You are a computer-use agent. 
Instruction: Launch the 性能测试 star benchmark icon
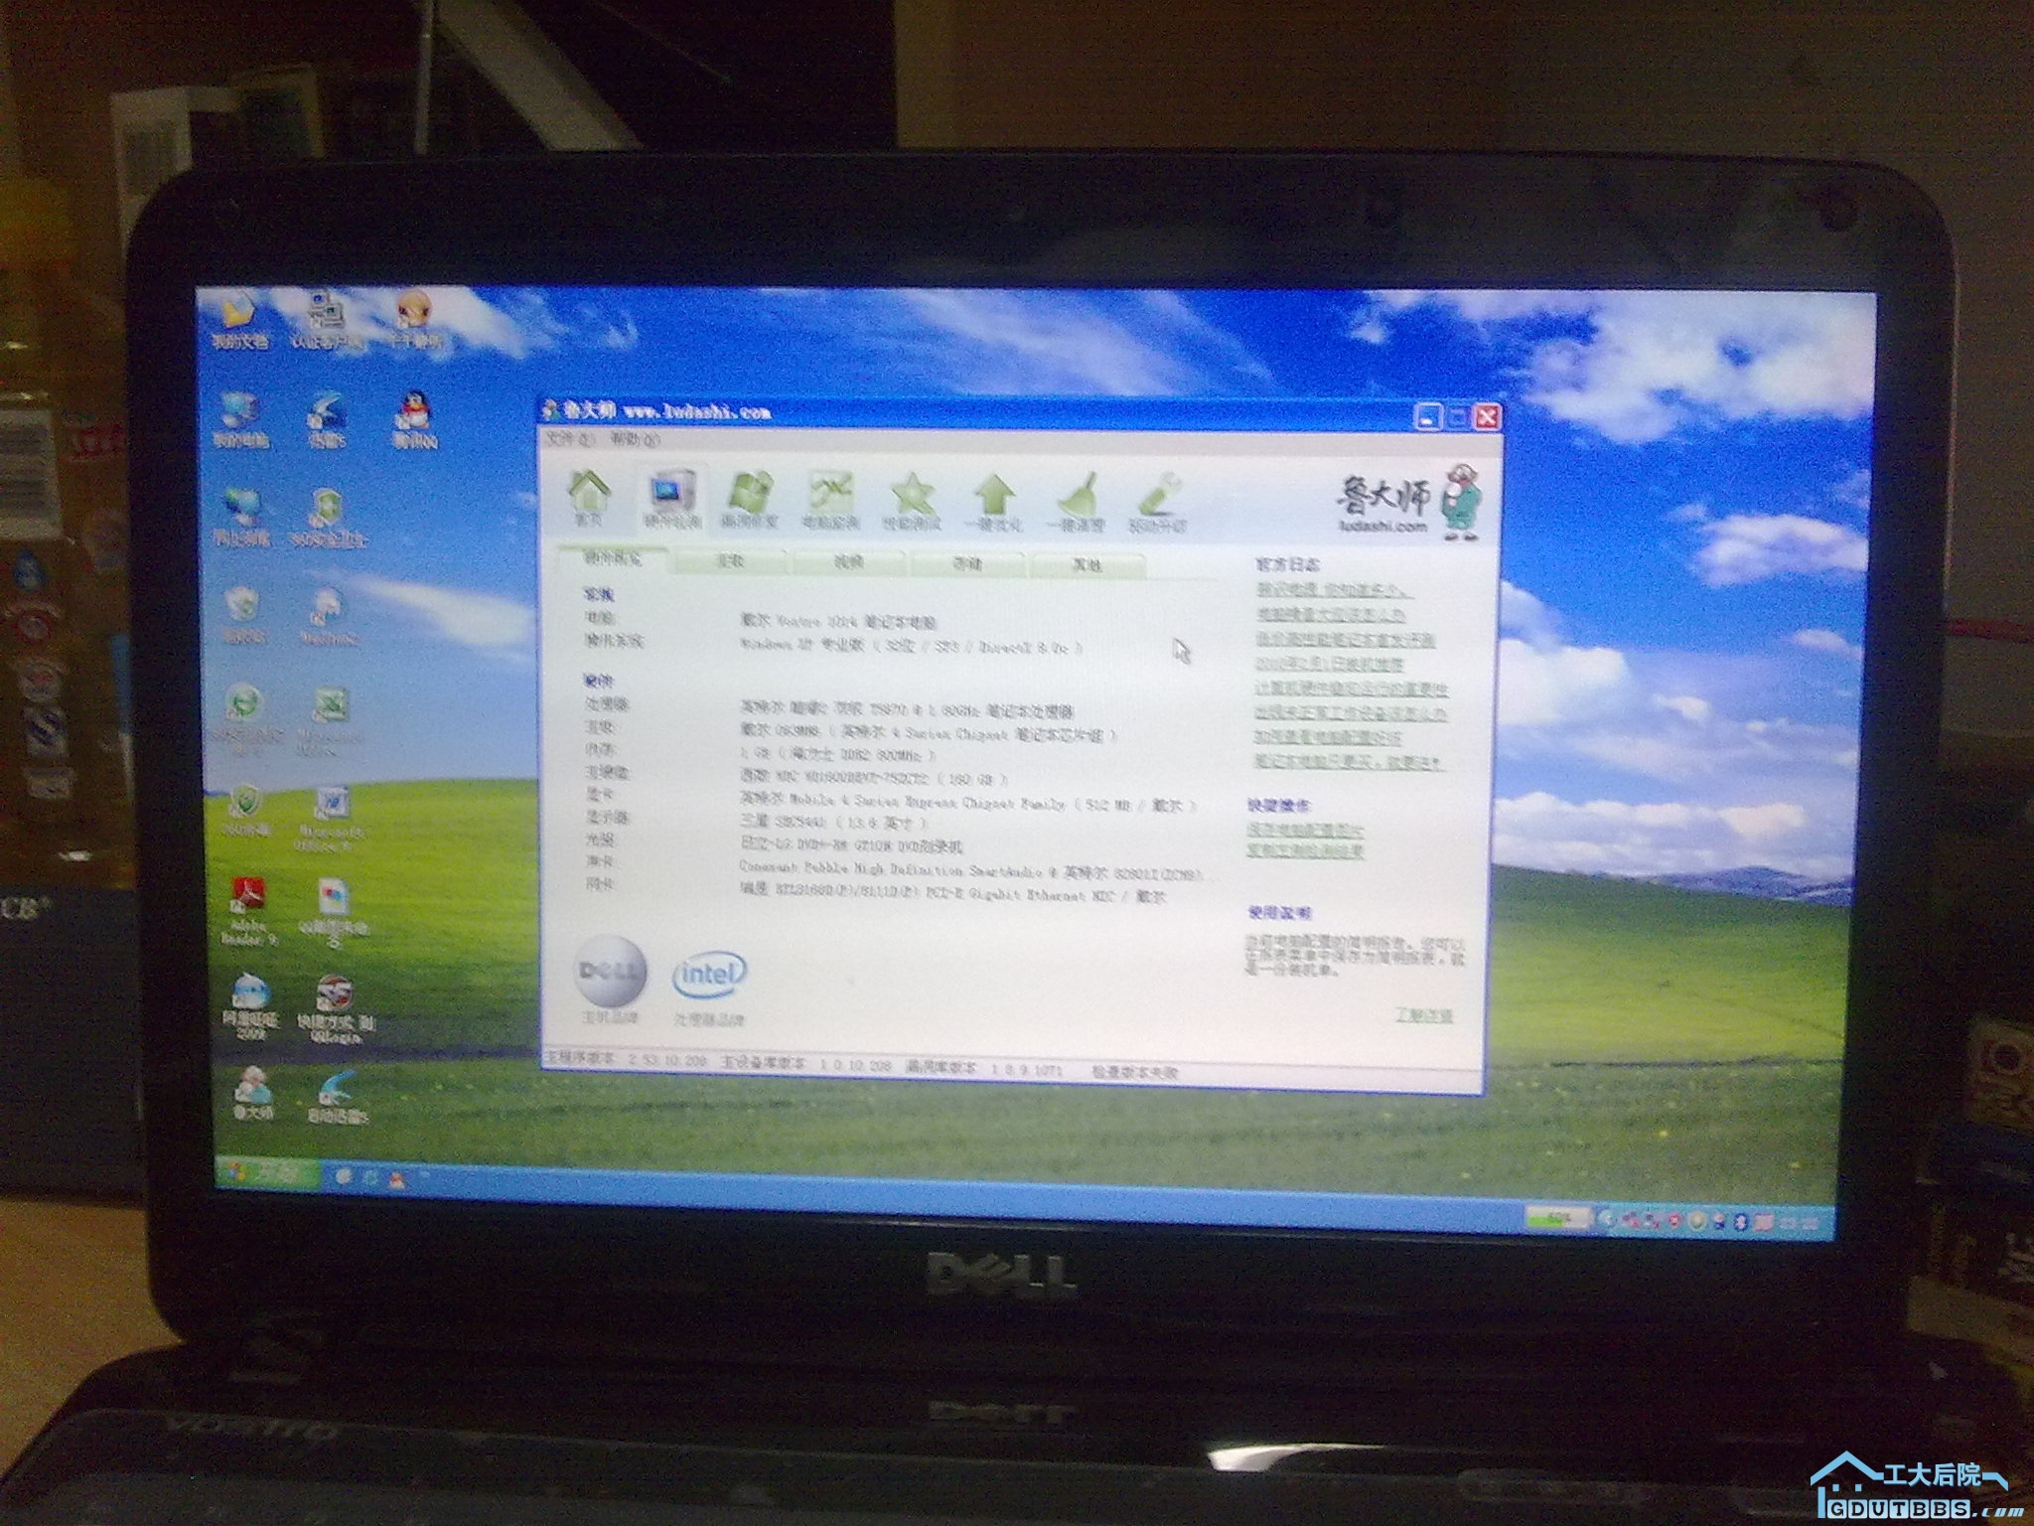912,499
